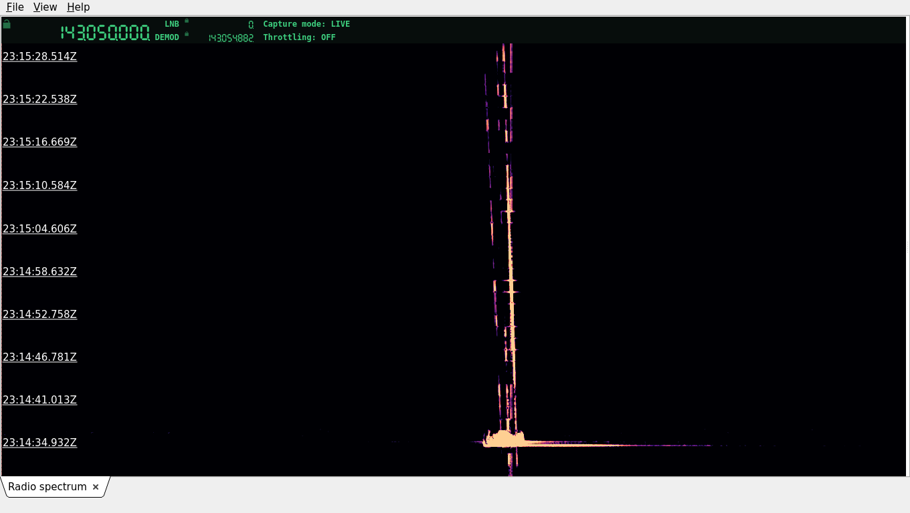
Task: Open the View menu
Action: [45, 7]
